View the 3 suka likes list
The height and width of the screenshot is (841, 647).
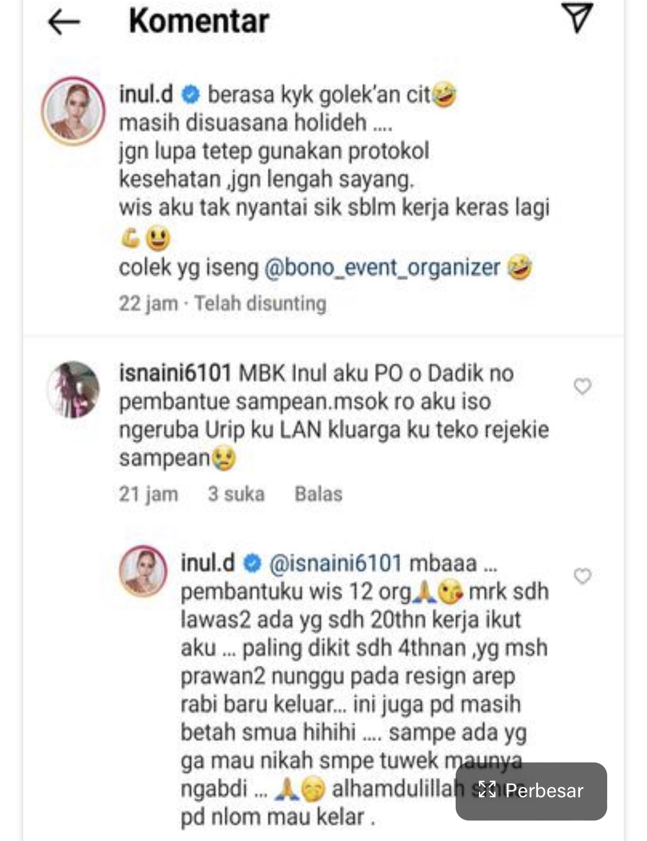(x=236, y=494)
